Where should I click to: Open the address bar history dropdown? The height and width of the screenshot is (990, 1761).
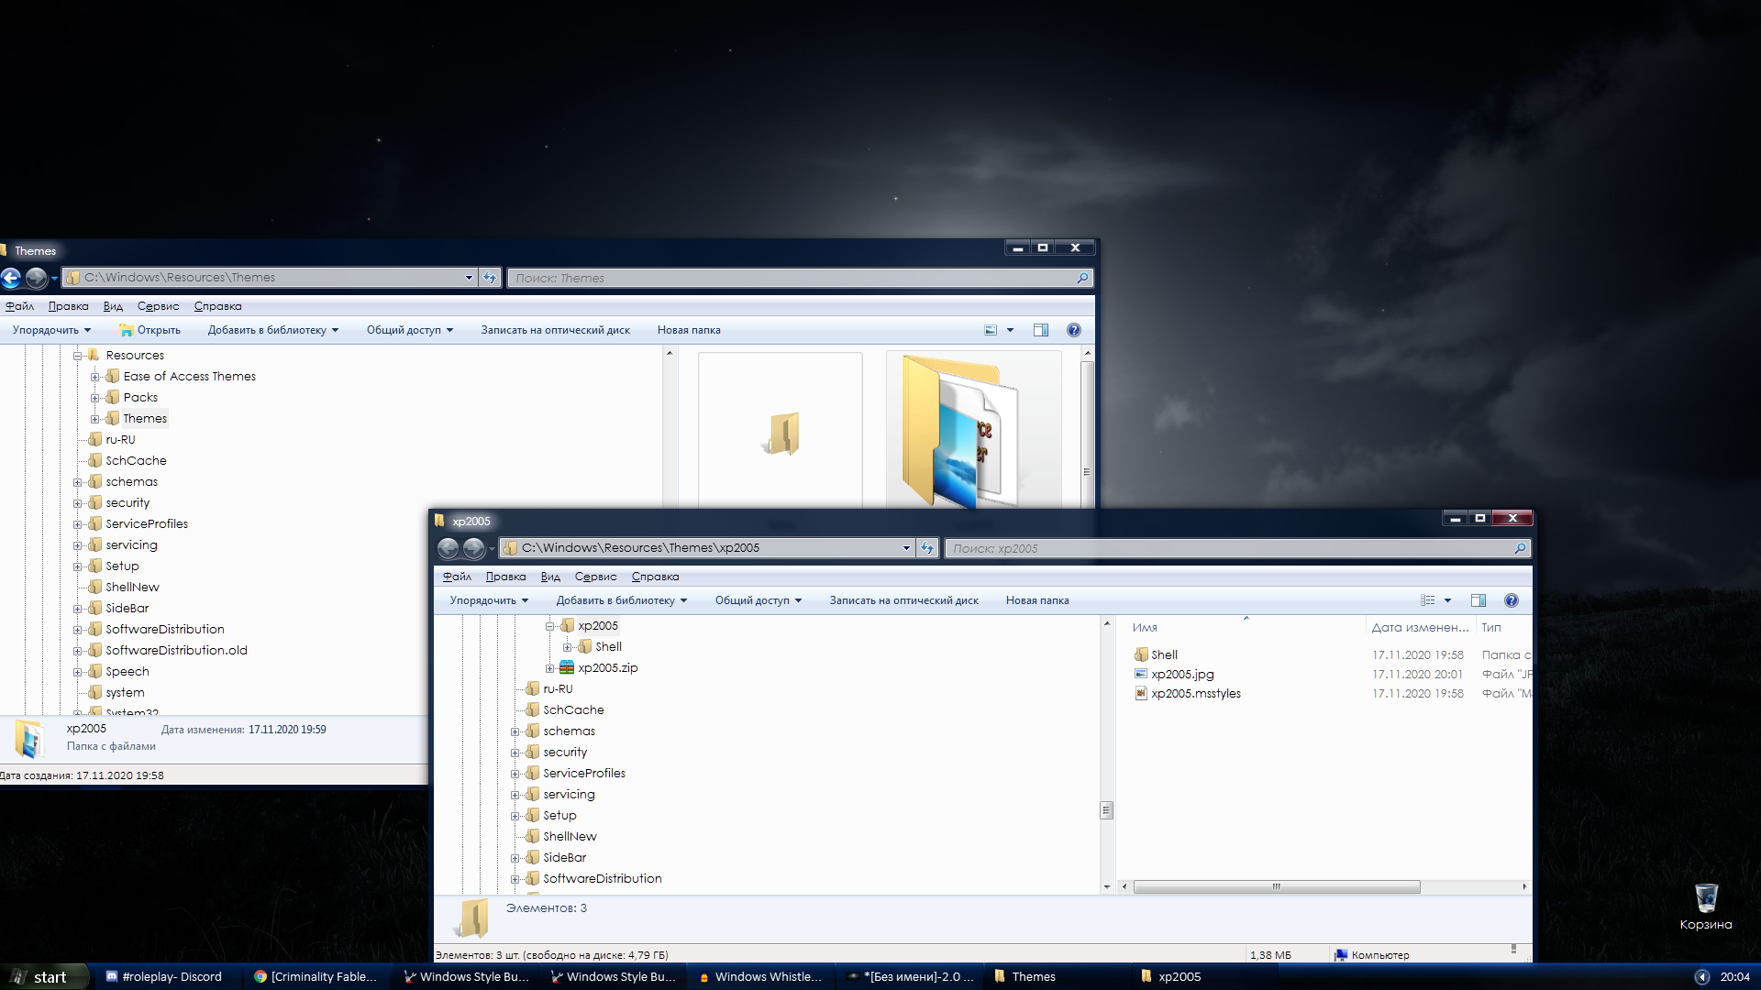906,547
